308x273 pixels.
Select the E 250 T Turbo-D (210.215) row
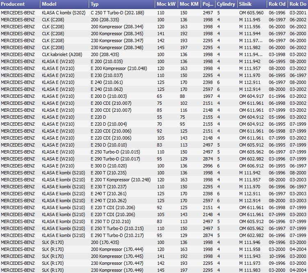154,228
